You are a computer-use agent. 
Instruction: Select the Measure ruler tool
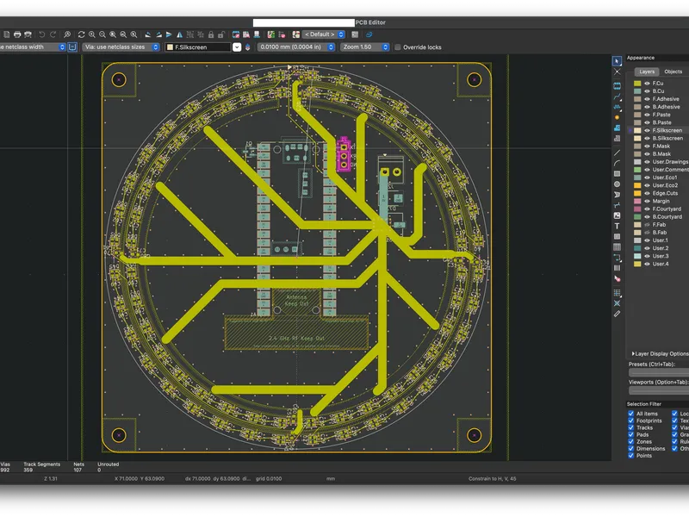[x=617, y=314]
